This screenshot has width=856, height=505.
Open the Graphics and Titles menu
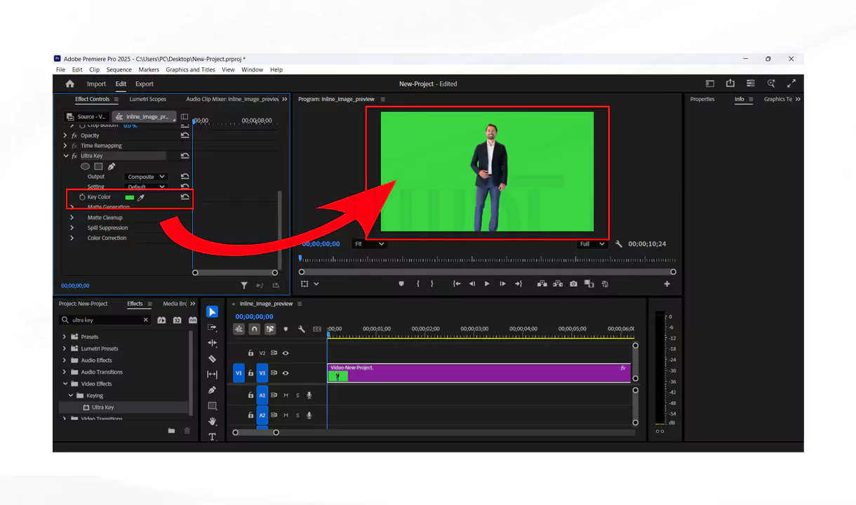click(x=190, y=69)
